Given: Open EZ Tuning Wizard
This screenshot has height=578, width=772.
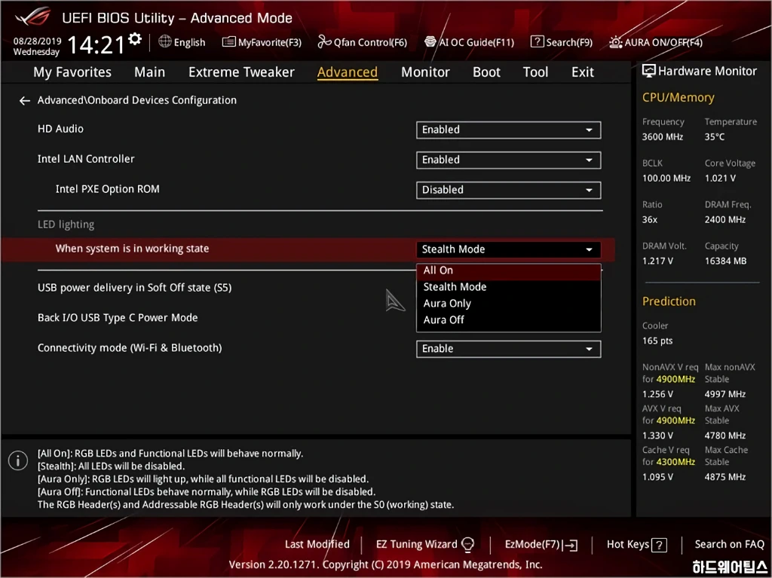Looking at the screenshot, I should (x=416, y=545).
